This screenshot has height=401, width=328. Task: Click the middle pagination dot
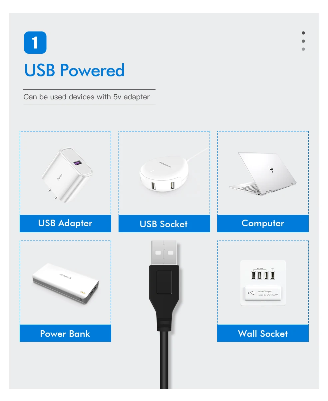pyautogui.click(x=303, y=41)
